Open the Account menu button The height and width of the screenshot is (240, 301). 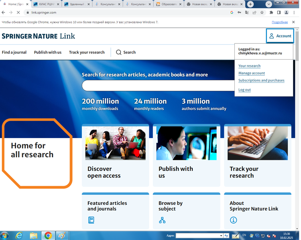click(280, 36)
